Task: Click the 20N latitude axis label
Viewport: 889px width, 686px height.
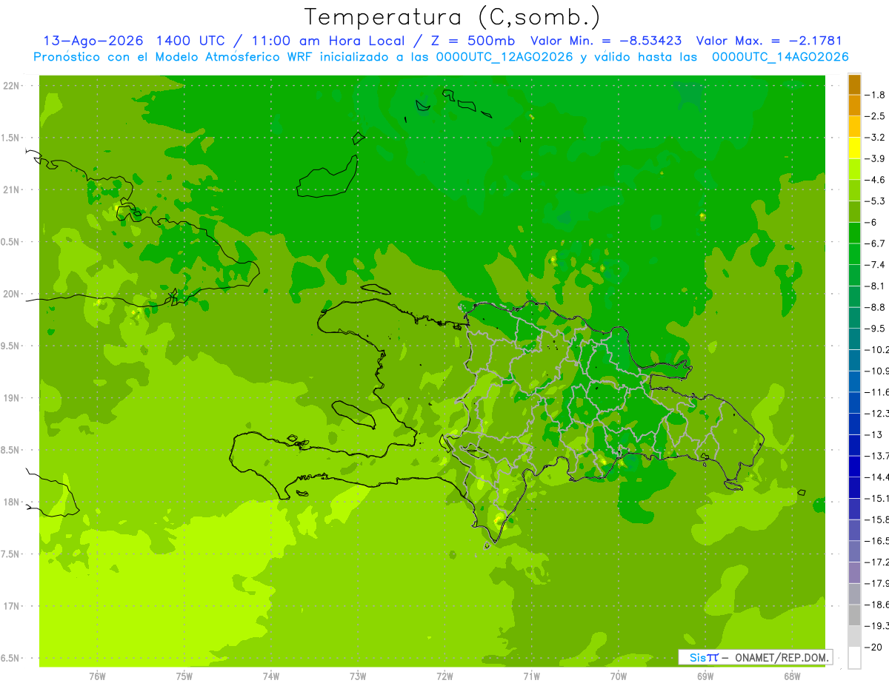Action: [11, 294]
